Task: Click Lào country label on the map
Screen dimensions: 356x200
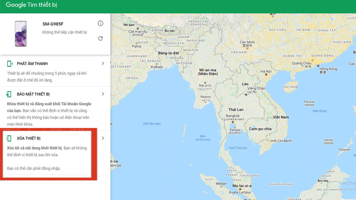Action: [x=245, y=84]
